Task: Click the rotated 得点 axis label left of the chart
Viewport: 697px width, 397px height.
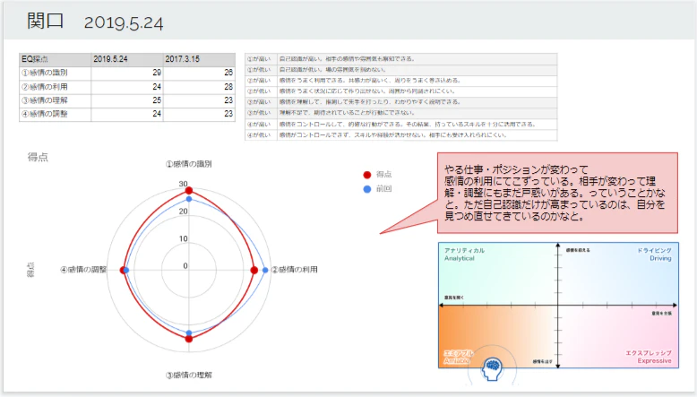Action: [30, 270]
